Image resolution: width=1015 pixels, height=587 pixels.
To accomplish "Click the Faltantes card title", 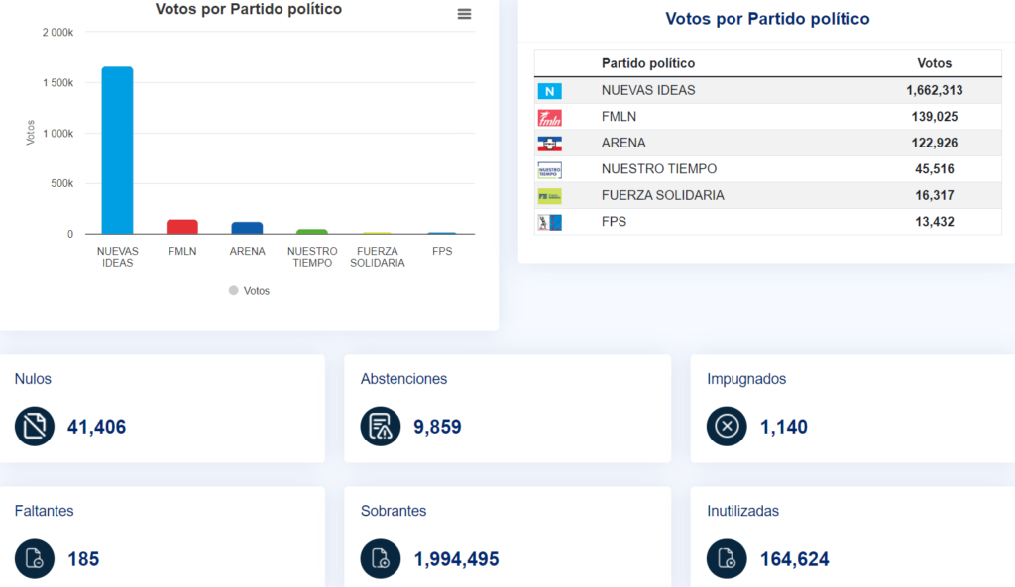I will 44,511.
